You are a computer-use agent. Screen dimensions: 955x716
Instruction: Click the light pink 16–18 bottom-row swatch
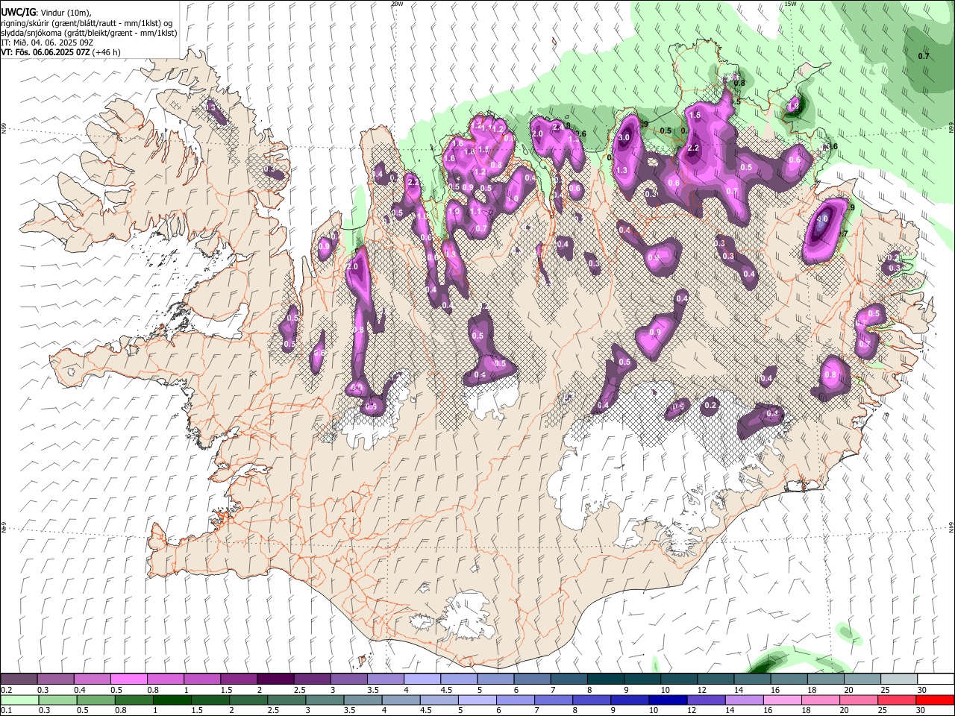[782, 700]
